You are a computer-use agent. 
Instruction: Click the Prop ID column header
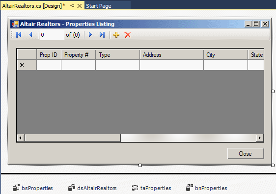tap(49, 55)
